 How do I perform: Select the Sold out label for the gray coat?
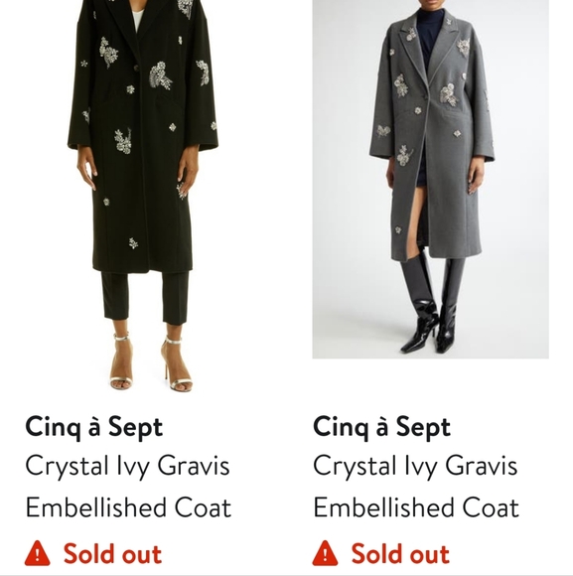click(x=400, y=553)
